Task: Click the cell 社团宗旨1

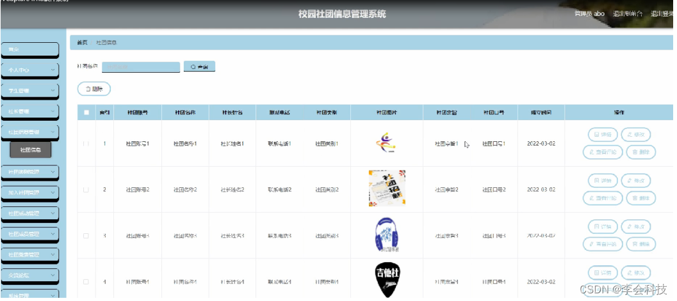Action: click(446, 144)
